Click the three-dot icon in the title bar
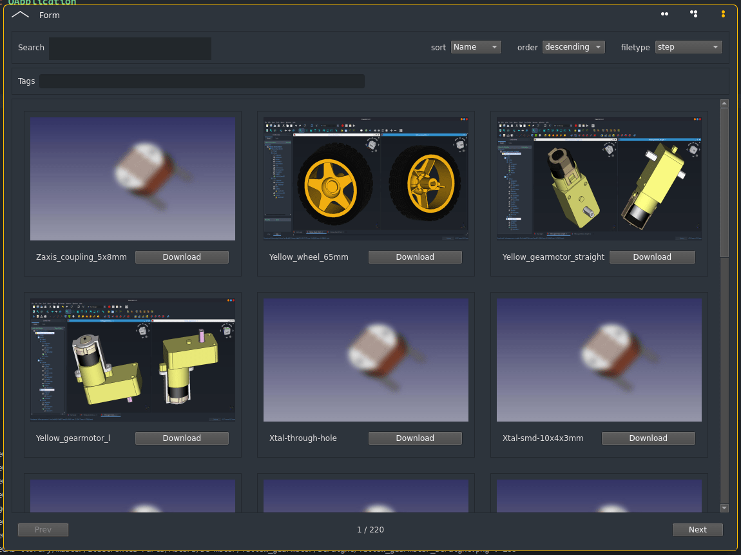 [x=694, y=14]
